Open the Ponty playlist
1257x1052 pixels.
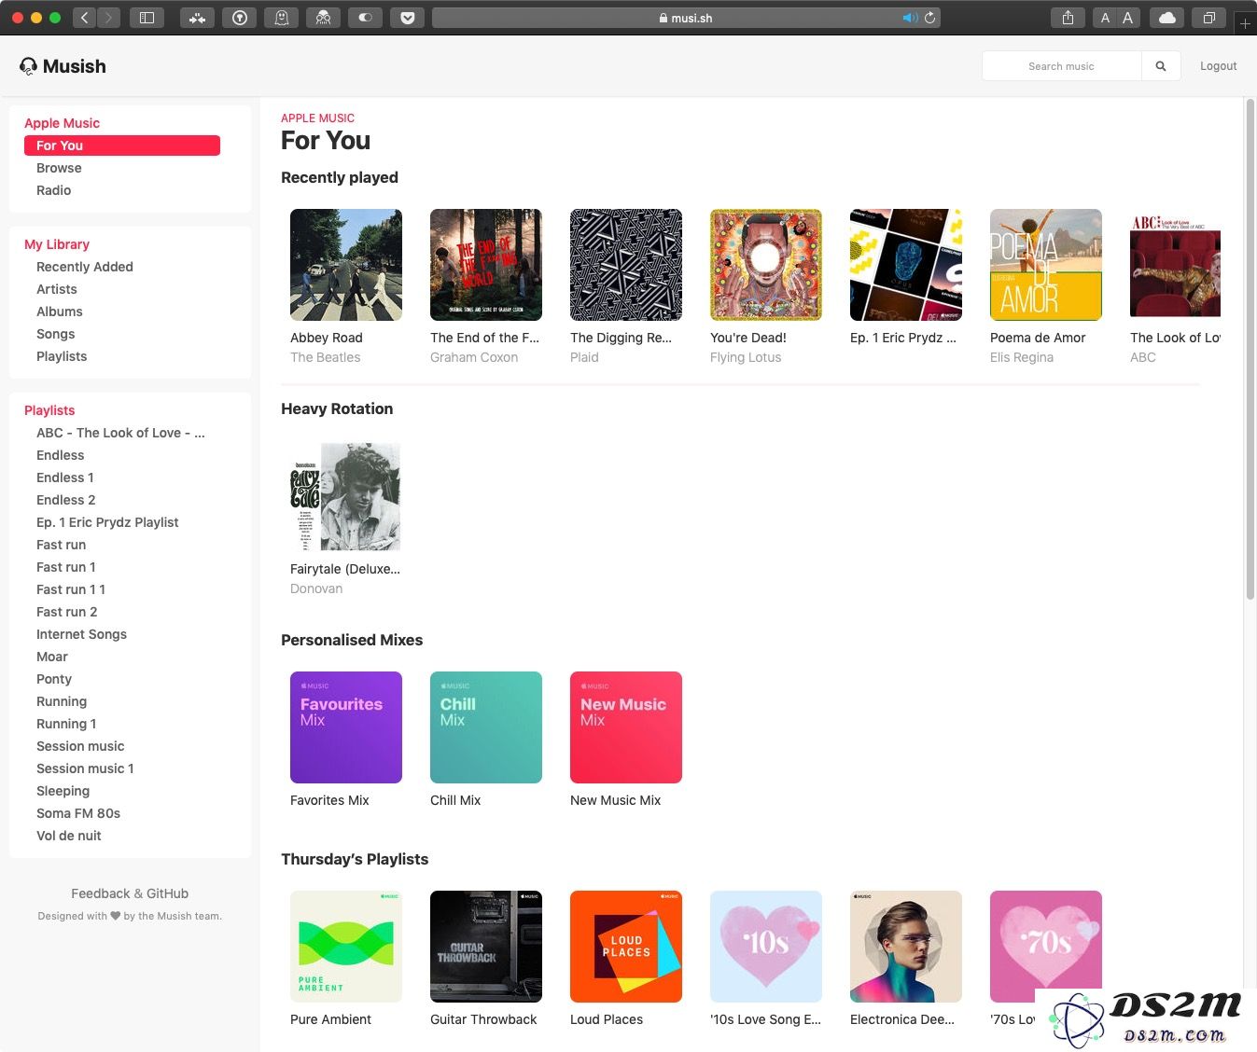(54, 679)
